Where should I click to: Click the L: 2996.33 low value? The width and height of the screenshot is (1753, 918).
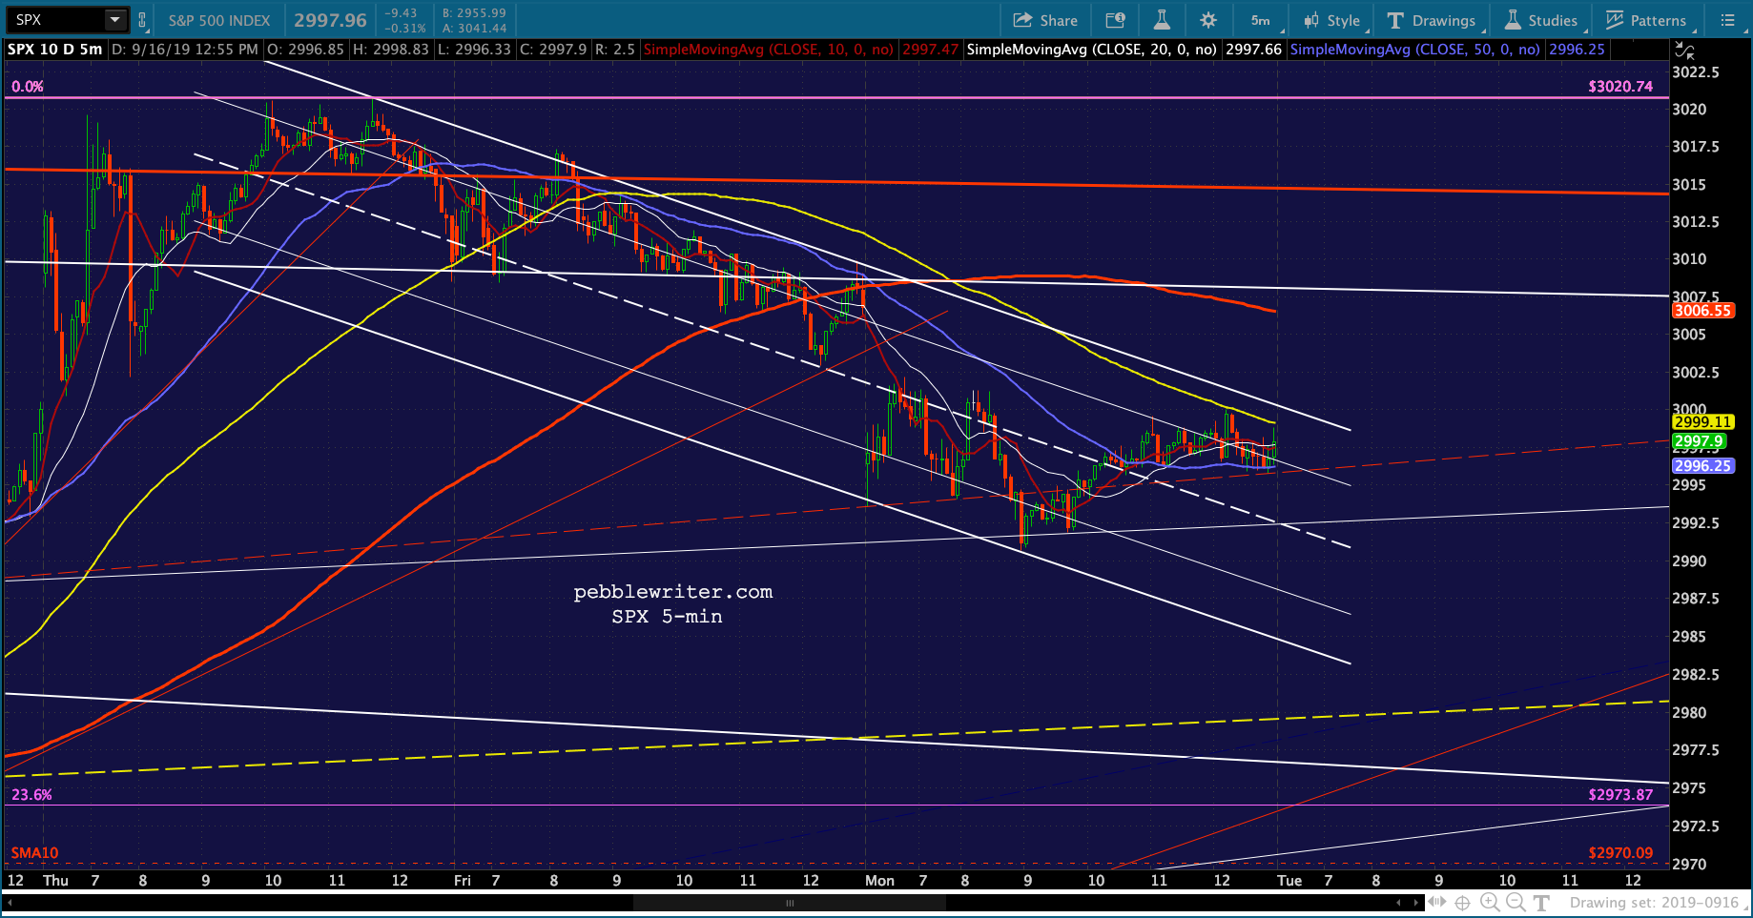tap(473, 50)
